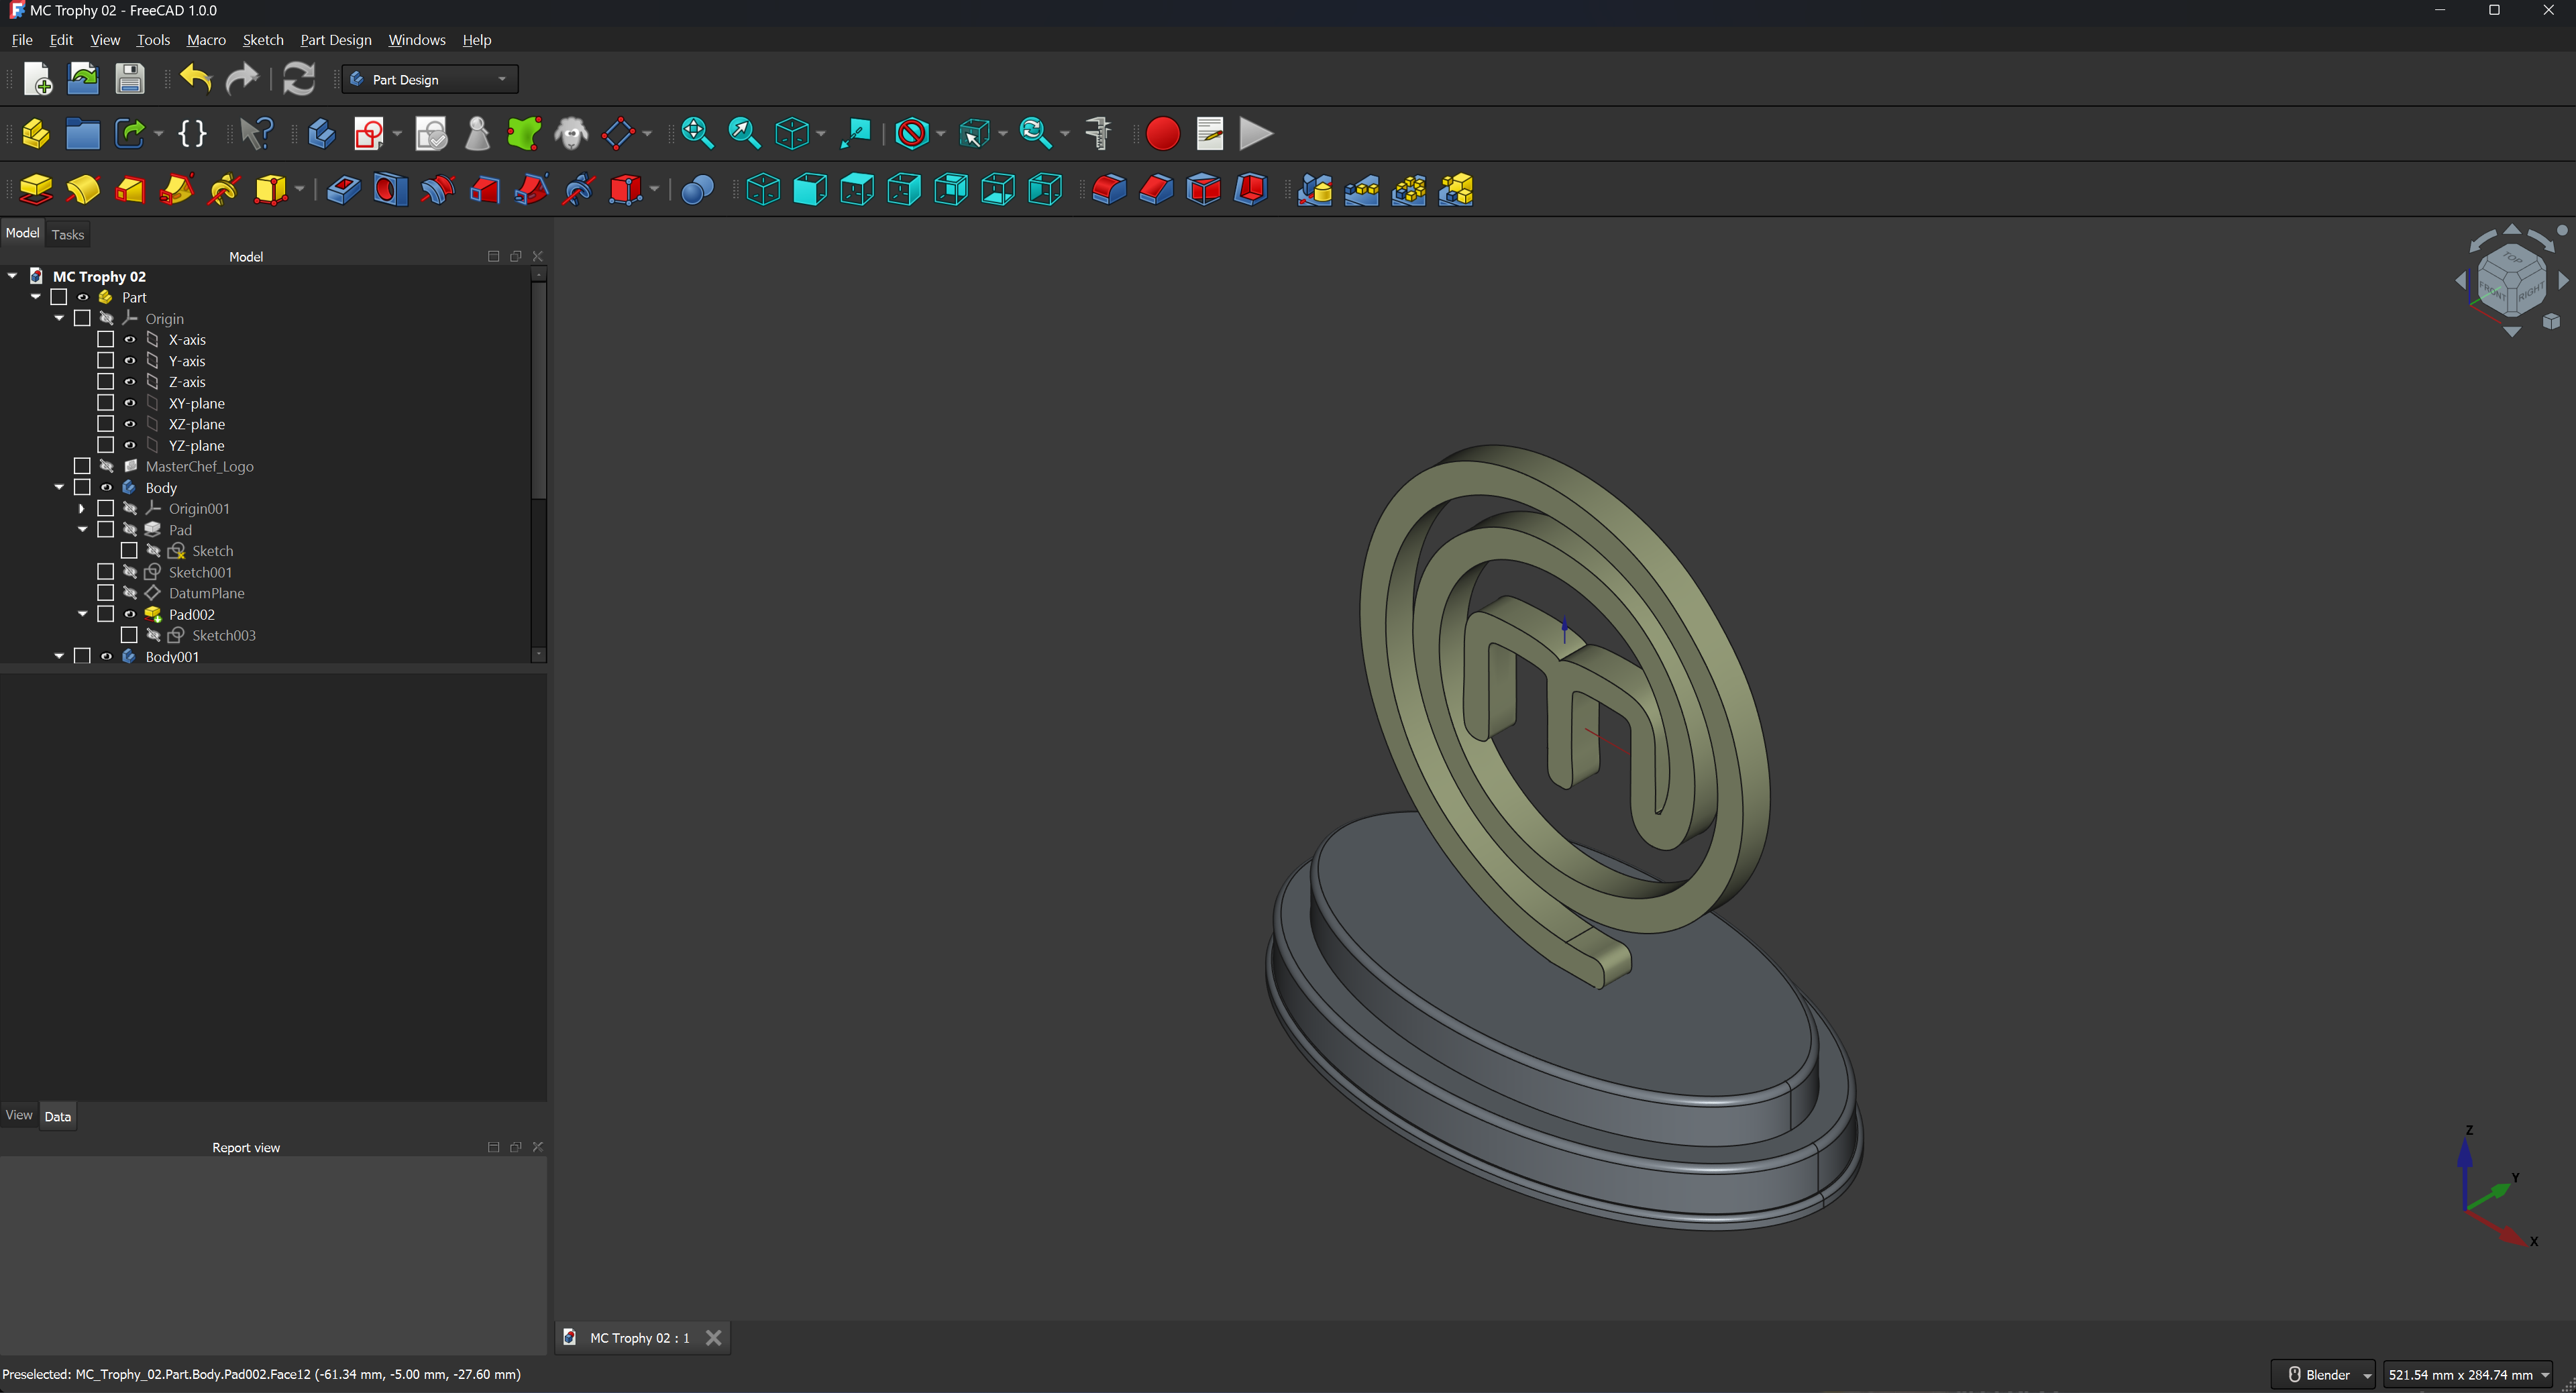Select the Hole tool icon

tap(390, 190)
